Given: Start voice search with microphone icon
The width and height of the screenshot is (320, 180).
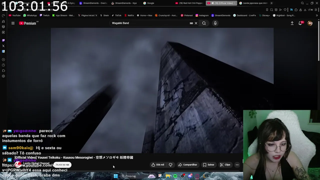Looking at the screenshot, I should 215,23.
